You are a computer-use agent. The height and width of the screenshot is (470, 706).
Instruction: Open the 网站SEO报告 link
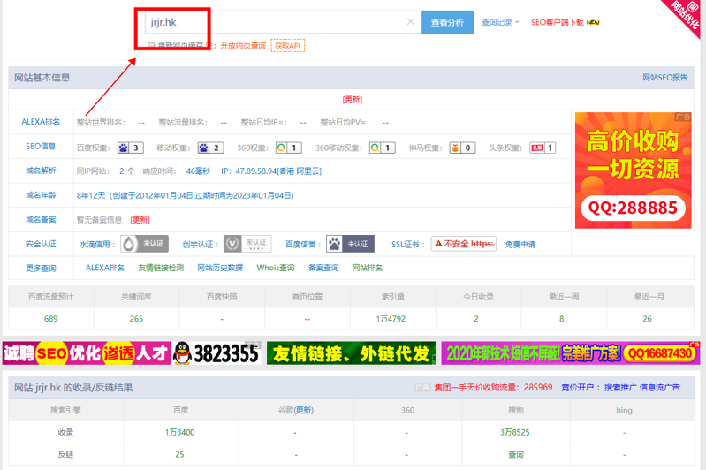(664, 78)
